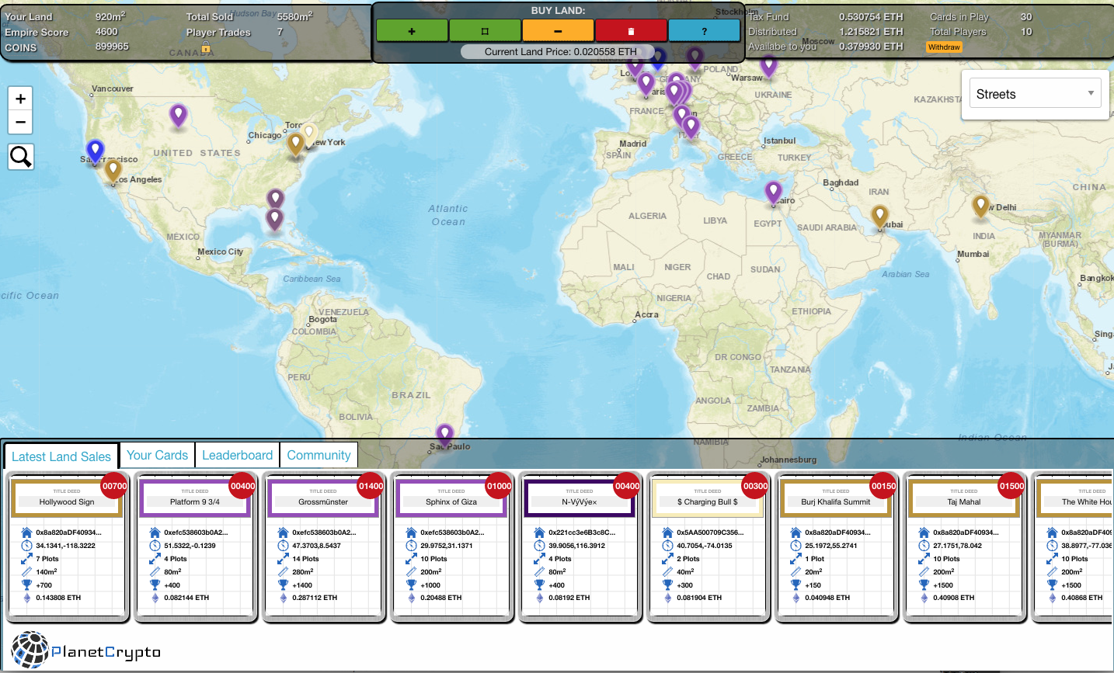Zoom in the map with plus button
1114x673 pixels.
[x=21, y=99]
